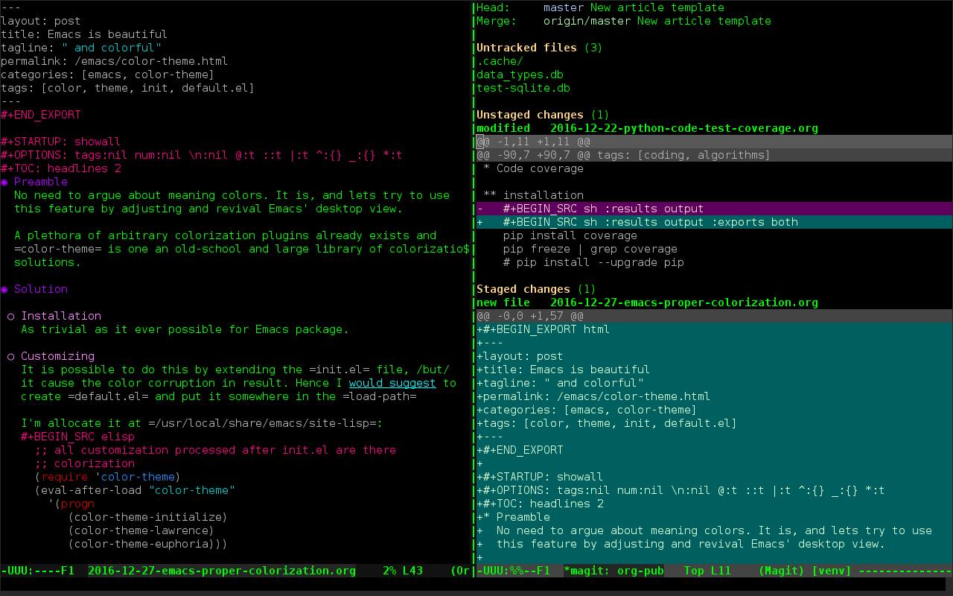Viewport: 953px width, 596px height.
Task: Click the removed #+BEGIN_SRC sh line
Action: pos(714,209)
